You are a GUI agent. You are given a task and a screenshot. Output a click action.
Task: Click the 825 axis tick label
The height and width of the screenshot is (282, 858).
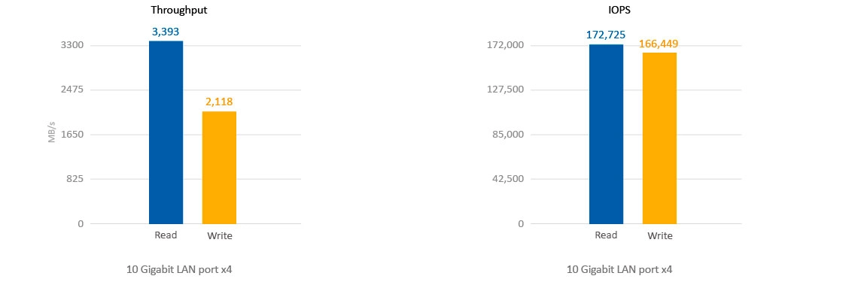click(75, 179)
